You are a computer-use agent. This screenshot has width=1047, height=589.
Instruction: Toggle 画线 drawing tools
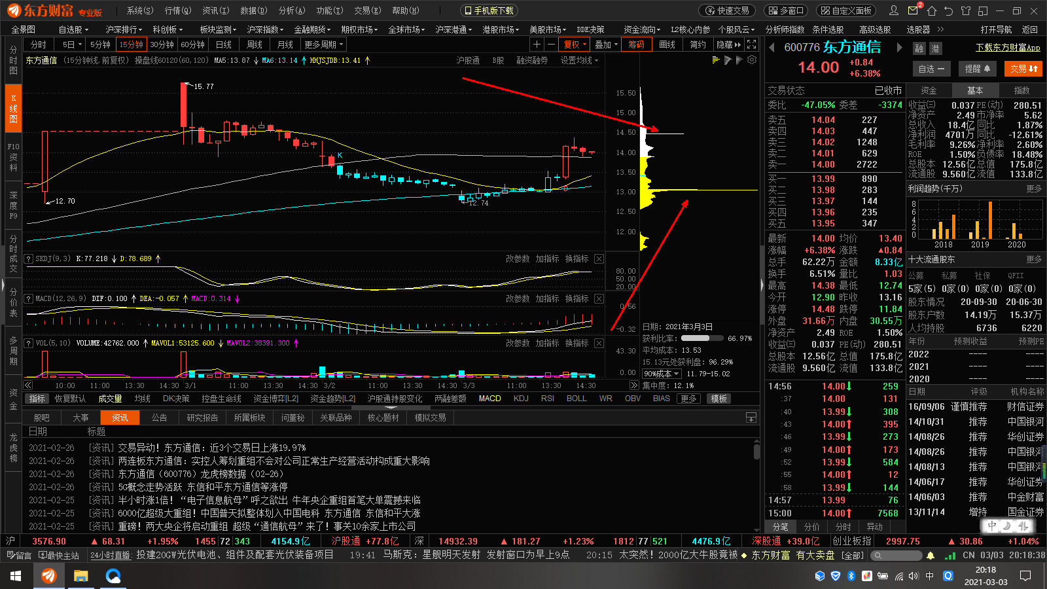coord(667,45)
